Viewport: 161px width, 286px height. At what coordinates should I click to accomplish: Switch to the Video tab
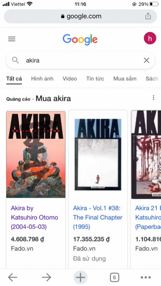70,79
